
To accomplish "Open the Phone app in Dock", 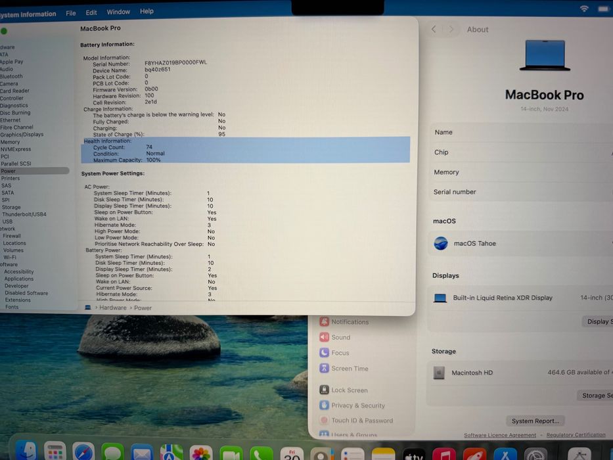I will coord(261,453).
